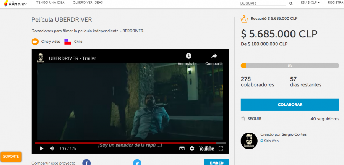The height and width of the screenshot is (165, 344).
Task: Enter fullscreen video mode
Action: (x=221, y=149)
